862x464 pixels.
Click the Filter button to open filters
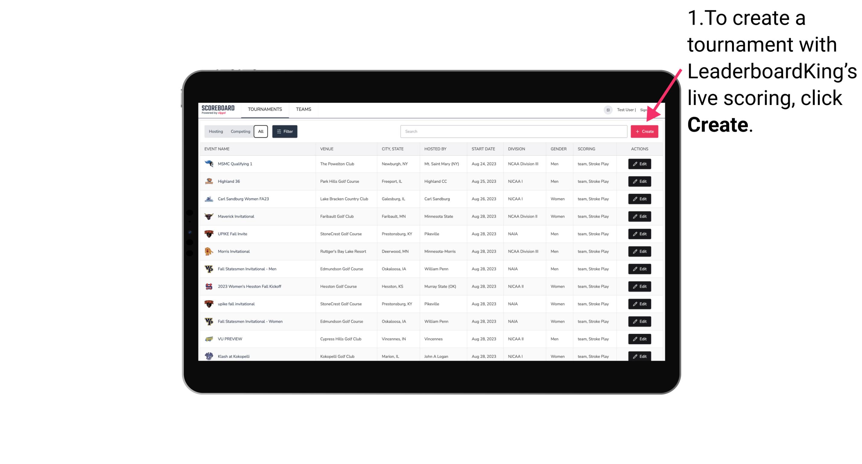point(284,132)
